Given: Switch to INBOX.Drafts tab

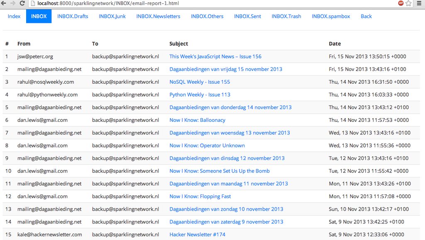Looking at the screenshot, I should [x=73, y=16].
